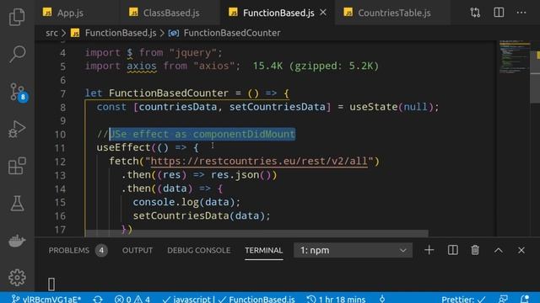Image resolution: width=540 pixels, height=303 pixels.
Task: Open the Explorer files view
Action: point(17,17)
